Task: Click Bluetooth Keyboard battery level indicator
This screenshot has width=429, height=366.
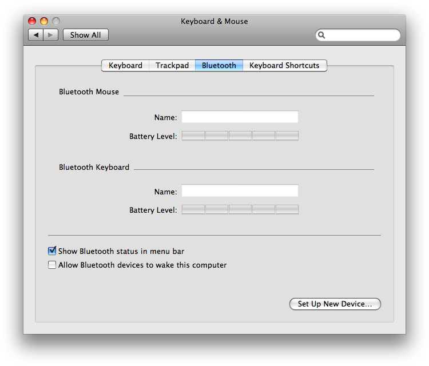Action: pyautogui.click(x=240, y=209)
